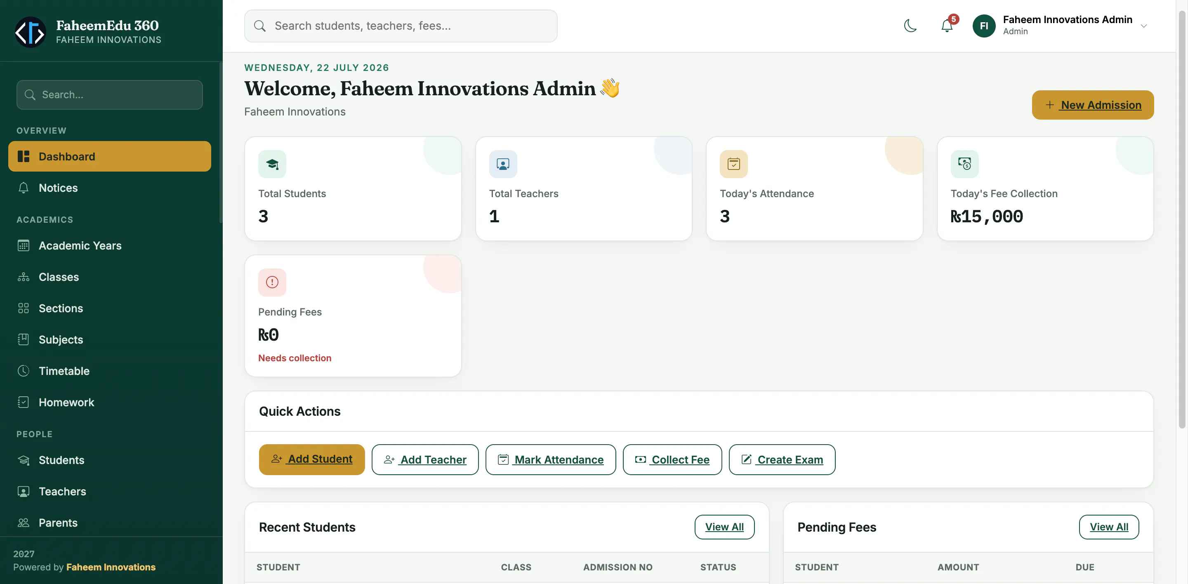The height and width of the screenshot is (584, 1188).
Task: Click the FI user avatar
Action: [x=984, y=26]
